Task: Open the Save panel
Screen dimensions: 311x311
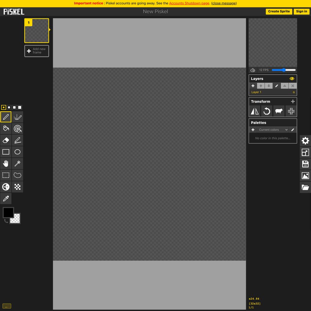Action: tap(305, 164)
